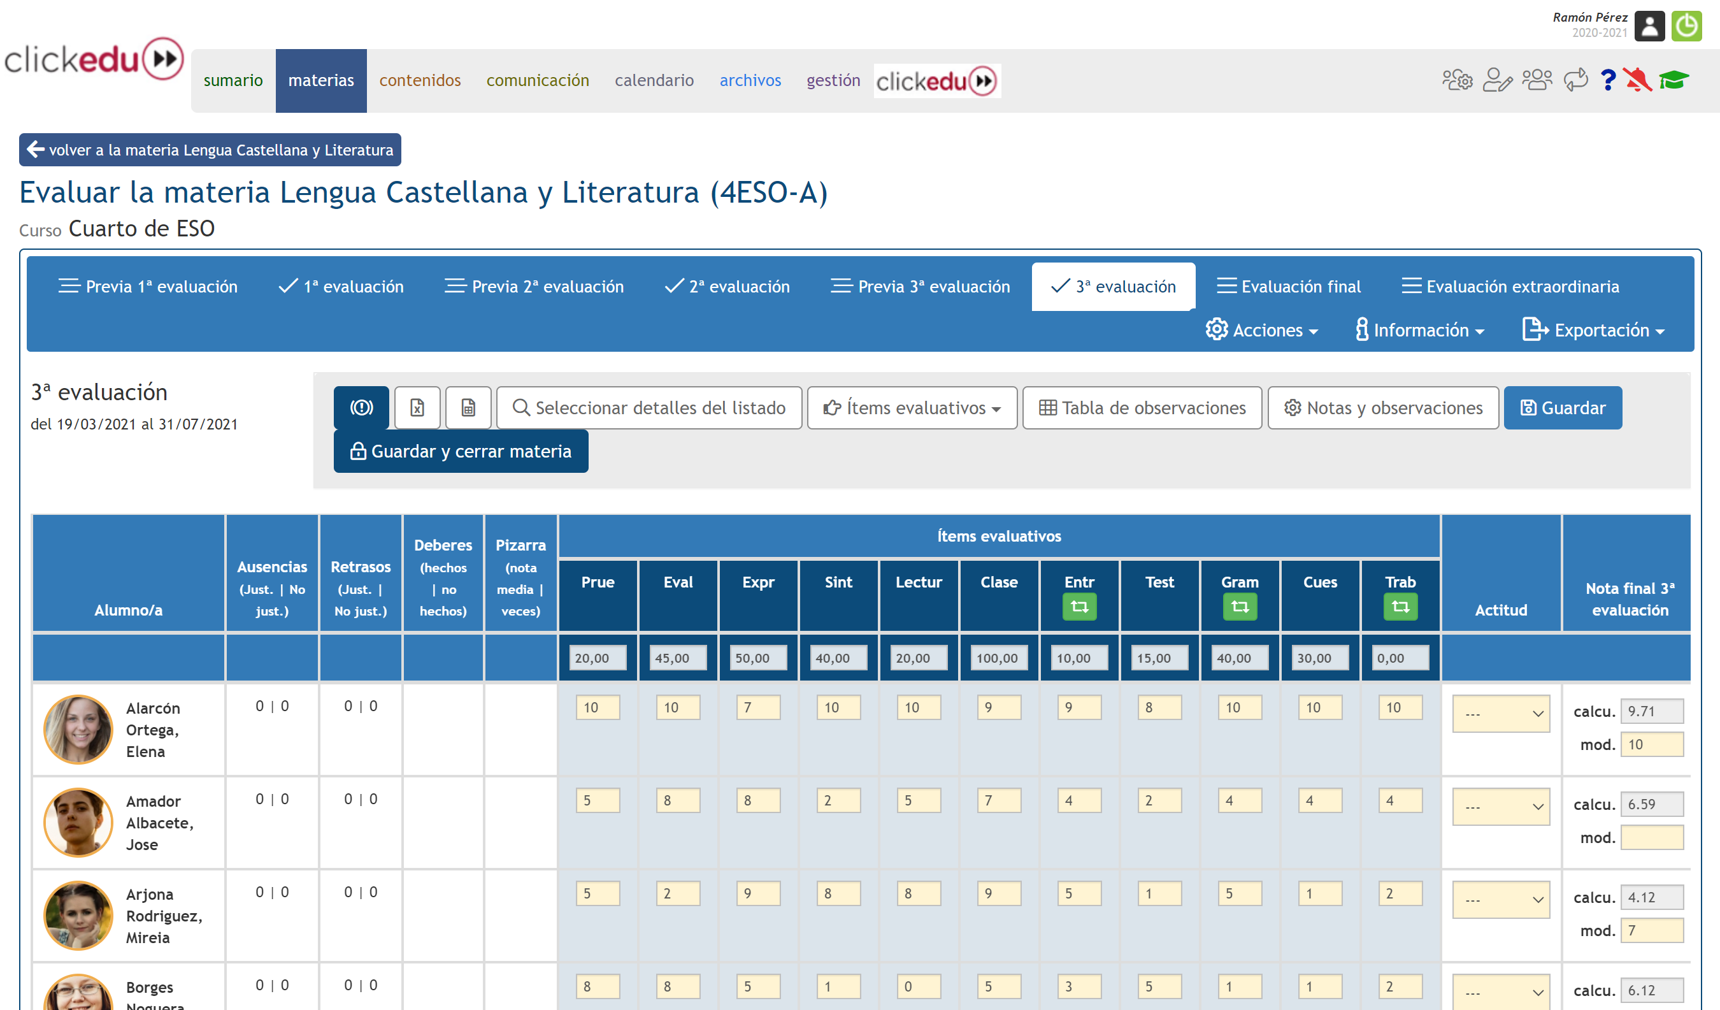
Task: Click the crossed-out red bell notifications icon
Action: coord(1637,80)
